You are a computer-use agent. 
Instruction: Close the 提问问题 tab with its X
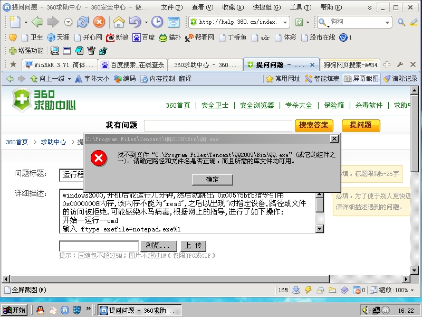[312, 65]
